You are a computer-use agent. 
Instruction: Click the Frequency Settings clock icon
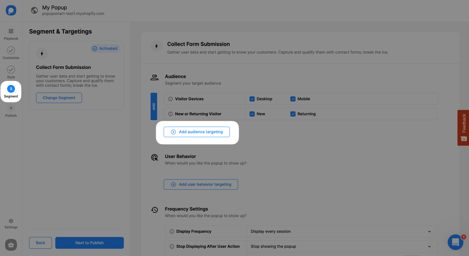[x=154, y=210]
